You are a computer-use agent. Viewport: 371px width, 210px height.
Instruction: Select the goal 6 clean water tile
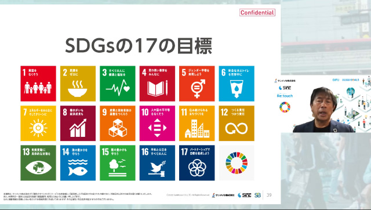coord(237,84)
